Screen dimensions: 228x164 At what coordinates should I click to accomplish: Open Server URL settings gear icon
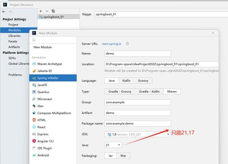127,44
